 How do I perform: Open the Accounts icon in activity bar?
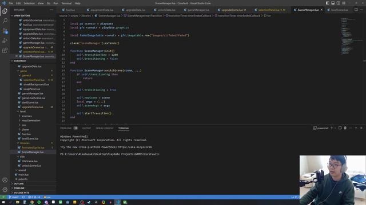pyautogui.click(x=5, y=180)
